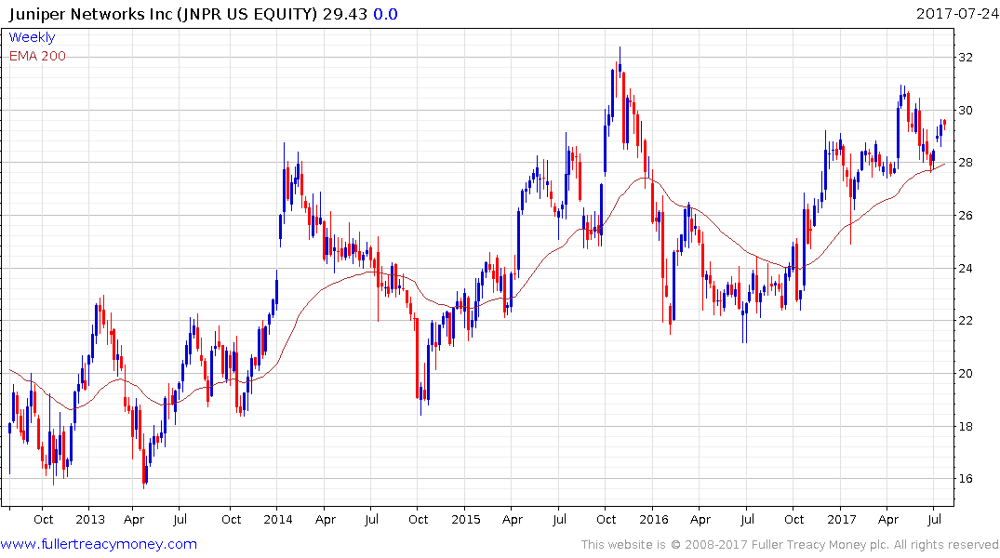Open the www.fullertreacymoney.com link
The width and height of the screenshot is (1000, 558).
(x=99, y=544)
